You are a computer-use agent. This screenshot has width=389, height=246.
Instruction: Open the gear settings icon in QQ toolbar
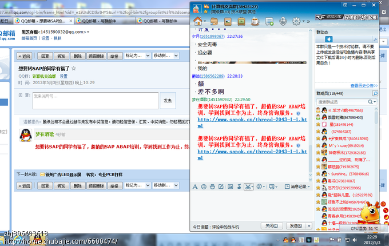[x=296, y=22]
